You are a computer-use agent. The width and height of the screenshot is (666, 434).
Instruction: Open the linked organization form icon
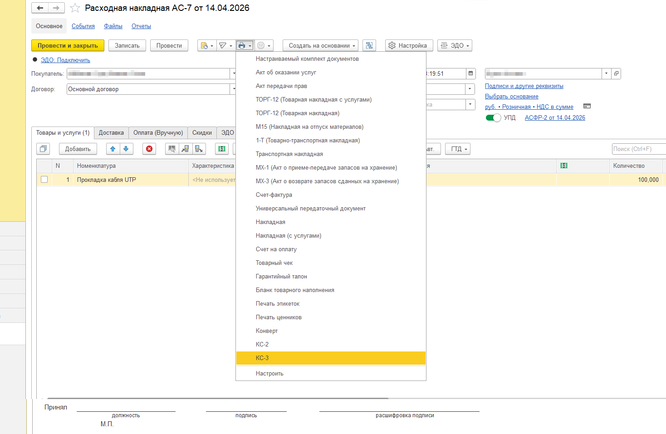tap(616, 73)
